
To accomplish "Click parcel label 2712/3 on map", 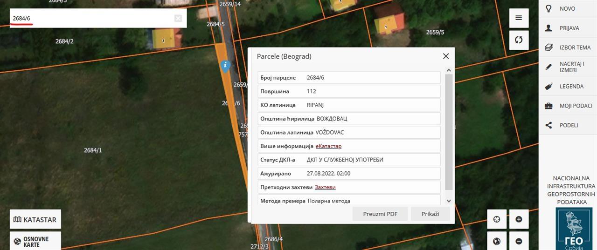I will [259, 246].
